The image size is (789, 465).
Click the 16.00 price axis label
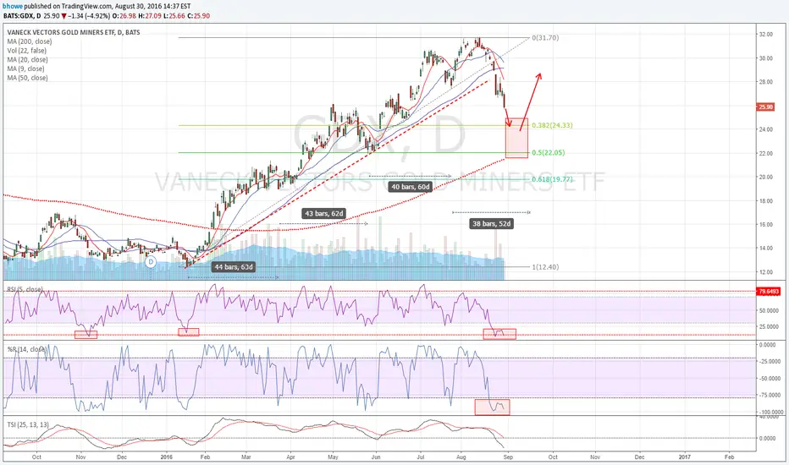pos(766,225)
